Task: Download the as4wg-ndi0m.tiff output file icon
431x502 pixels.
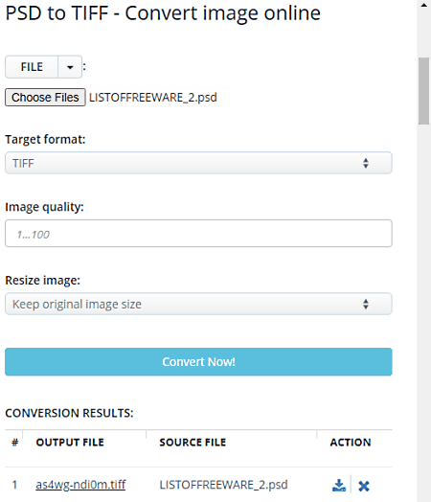Action: [339, 486]
